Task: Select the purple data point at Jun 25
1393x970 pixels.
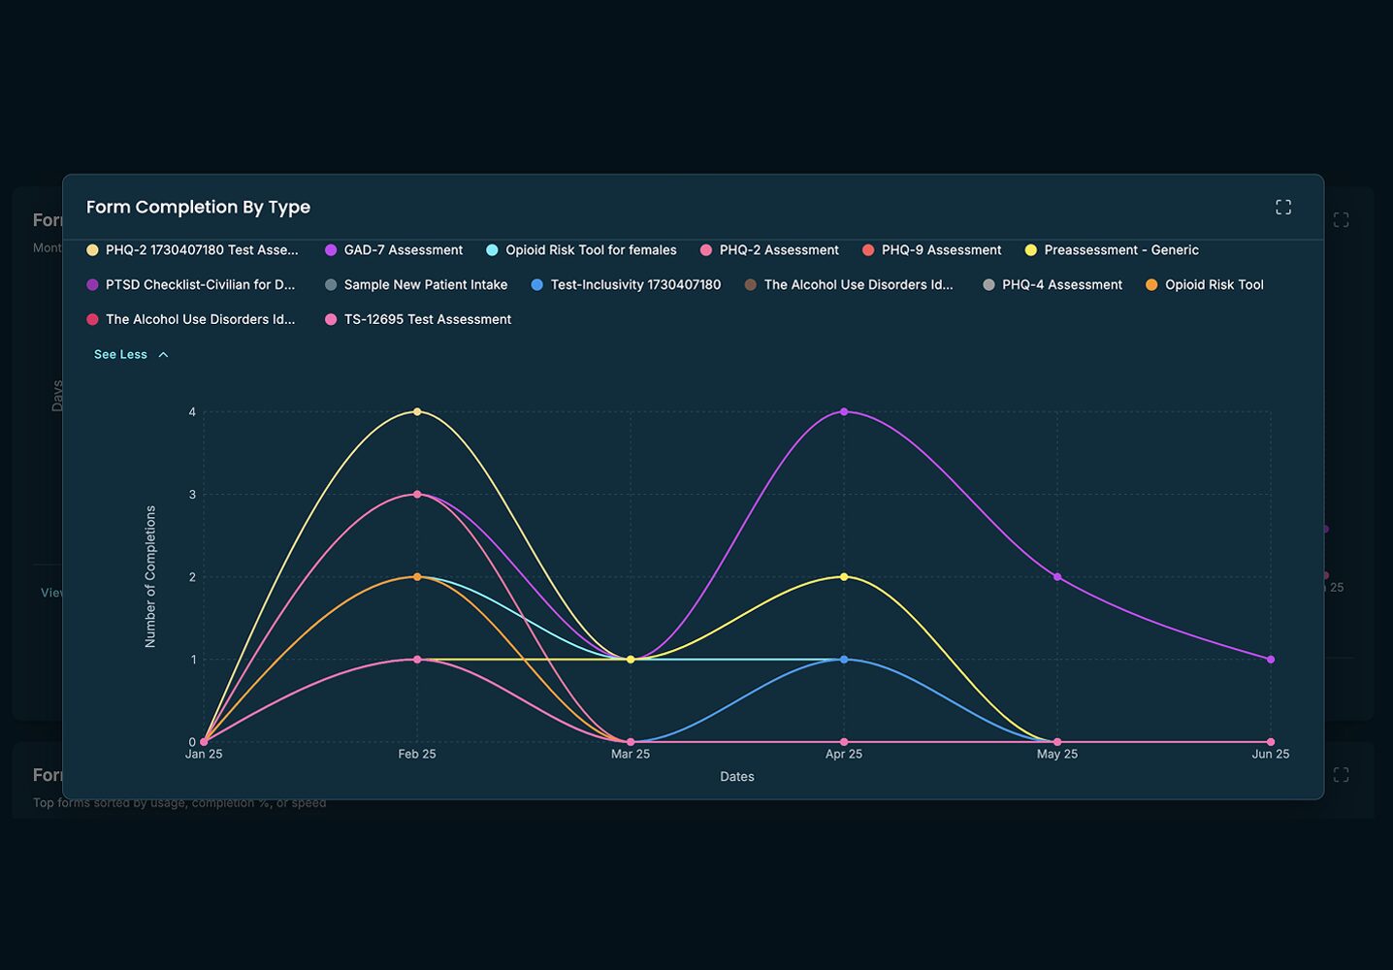Action: [x=1271, y=660]
